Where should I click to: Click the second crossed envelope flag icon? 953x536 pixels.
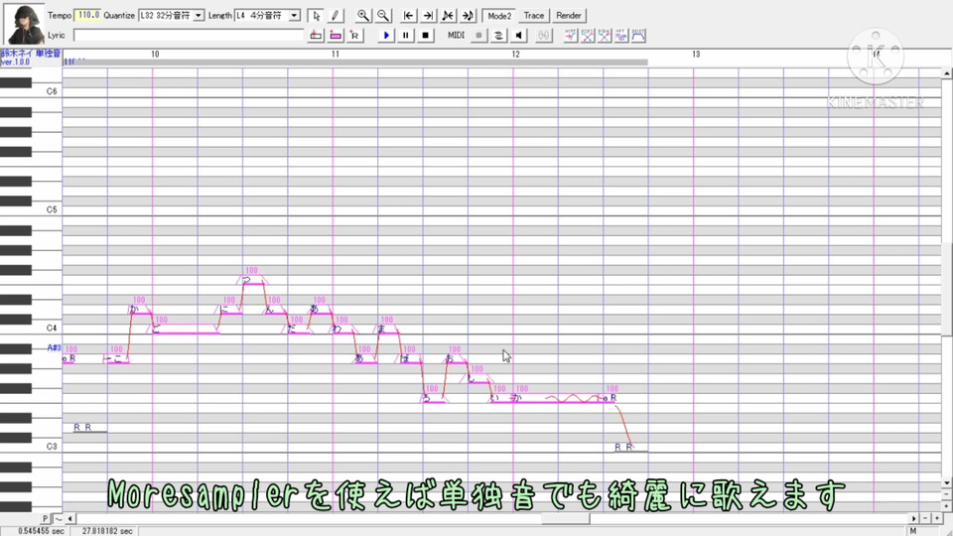587,36
